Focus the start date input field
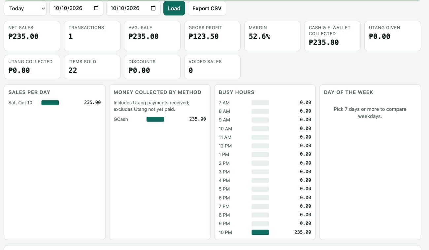This screenshot has height=250, width=429. [76, 8]
